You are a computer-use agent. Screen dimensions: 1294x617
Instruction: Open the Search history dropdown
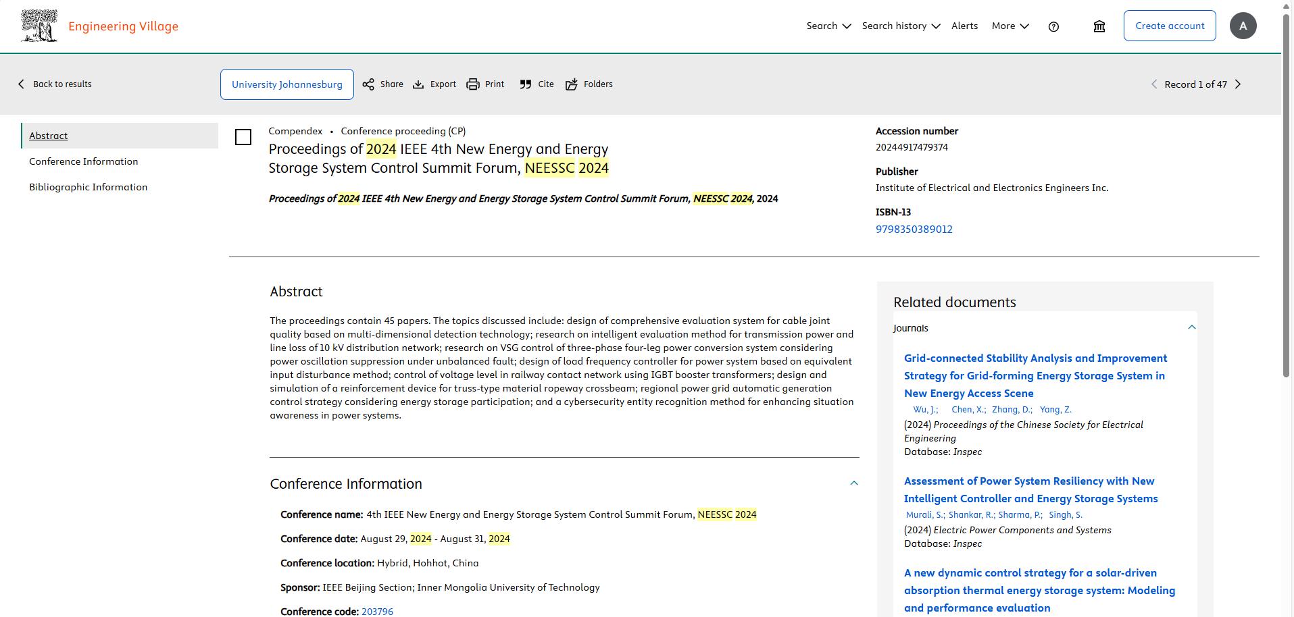click(901, 26)
